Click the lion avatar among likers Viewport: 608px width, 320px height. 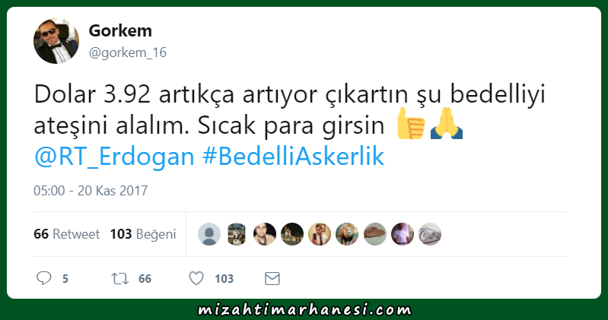(348, 234)
